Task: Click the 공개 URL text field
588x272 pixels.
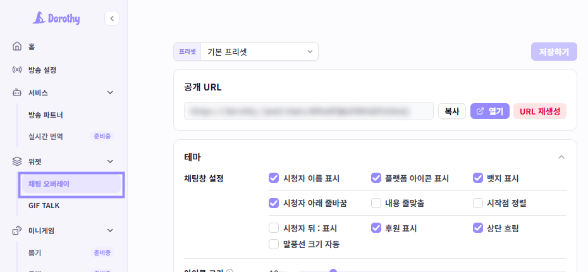Action: (x=309, y=111)
